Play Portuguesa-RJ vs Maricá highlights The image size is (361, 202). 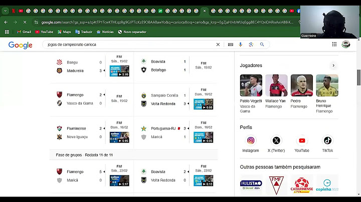point(203,137)
